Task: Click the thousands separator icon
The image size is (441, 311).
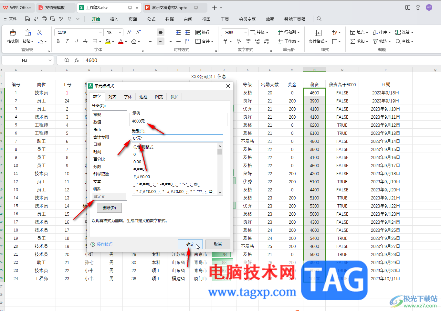Action: click(248, 41)
